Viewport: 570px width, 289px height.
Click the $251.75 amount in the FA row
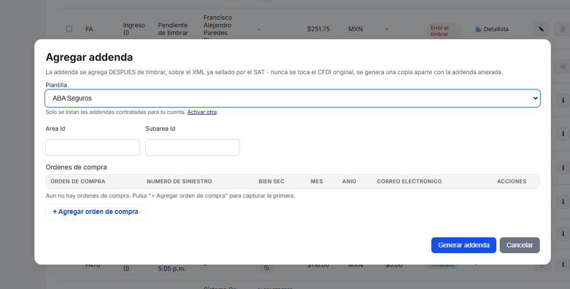coord(318,29)
